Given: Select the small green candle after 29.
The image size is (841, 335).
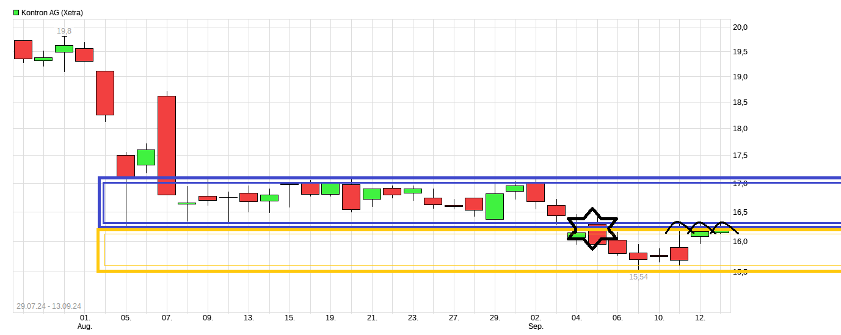Looking at the screenshot, I should pos(515,189).
